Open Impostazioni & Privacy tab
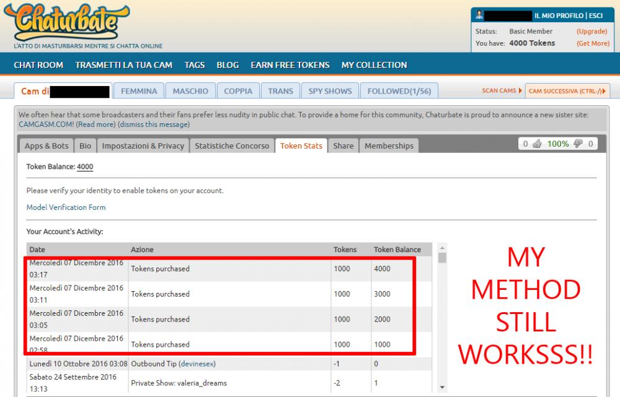The height and width of the screenshot is (397, 620). 143,146
